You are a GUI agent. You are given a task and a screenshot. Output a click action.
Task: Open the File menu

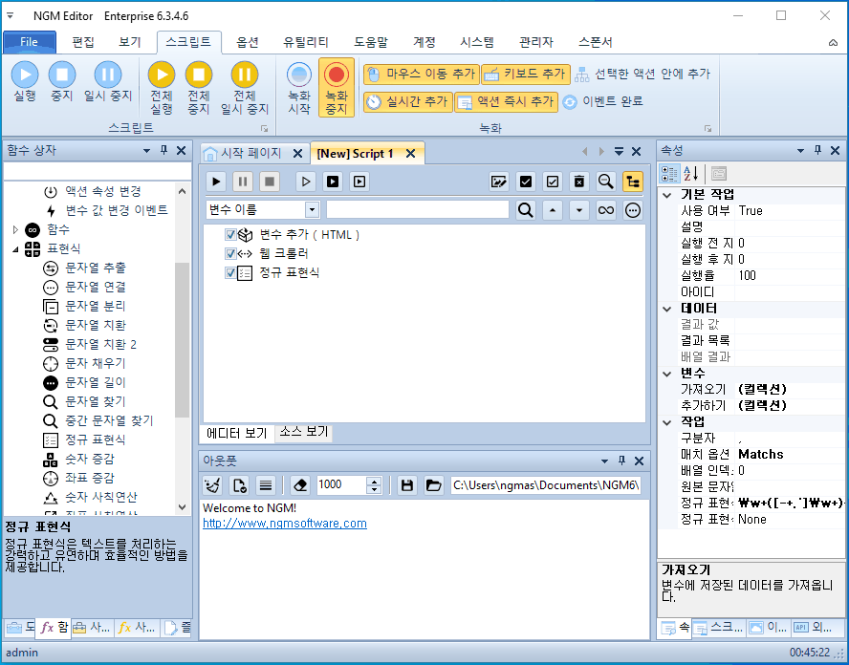pyautogui.click(x=30, y=42)
